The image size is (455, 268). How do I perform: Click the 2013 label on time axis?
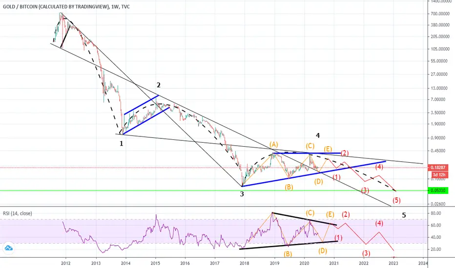(x=96, y=263)
